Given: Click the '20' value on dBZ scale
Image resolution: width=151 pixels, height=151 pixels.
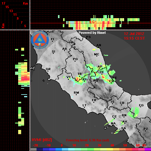Looking at the screenshot, I should click(x=87, y=145).
